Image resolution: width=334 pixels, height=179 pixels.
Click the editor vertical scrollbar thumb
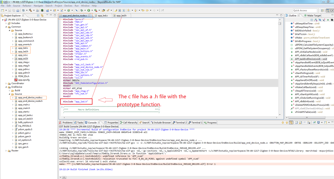click(280, 24)
